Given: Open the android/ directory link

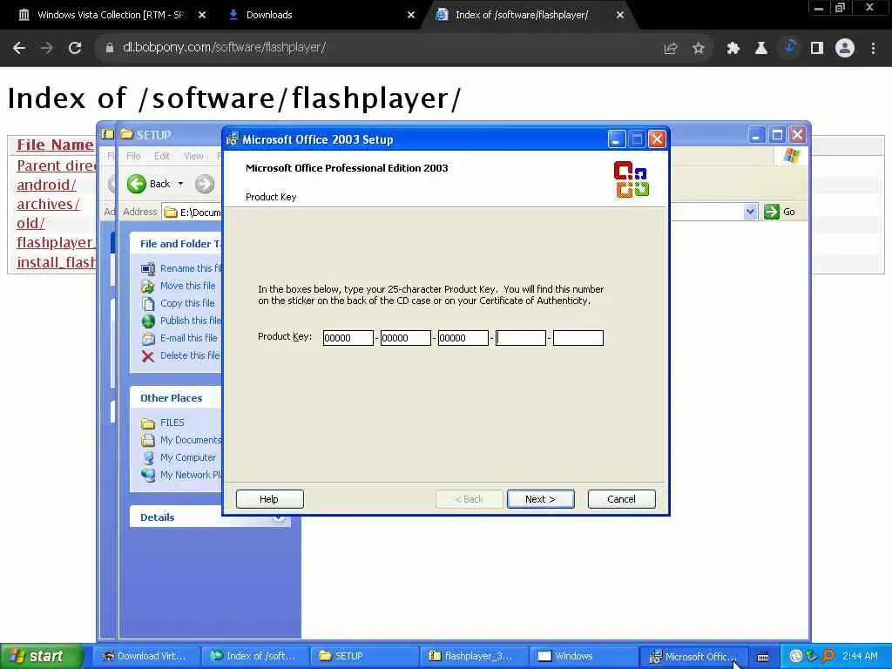Looking at the screenshot, I should tap(46, 185).
